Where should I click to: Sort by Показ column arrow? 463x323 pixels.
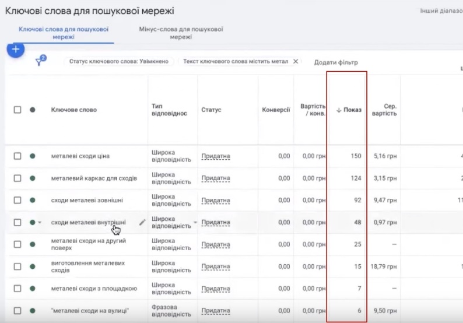(x=339, y=110)
